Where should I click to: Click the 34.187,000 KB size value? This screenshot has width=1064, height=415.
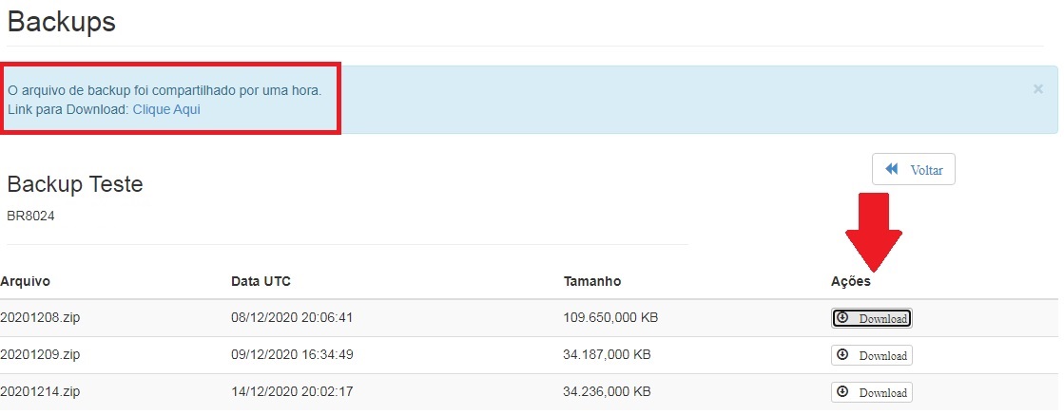click(607, 355)
